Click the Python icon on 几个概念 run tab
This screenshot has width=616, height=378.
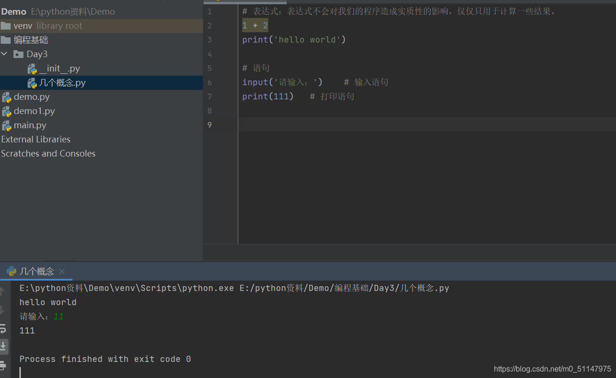11,272
